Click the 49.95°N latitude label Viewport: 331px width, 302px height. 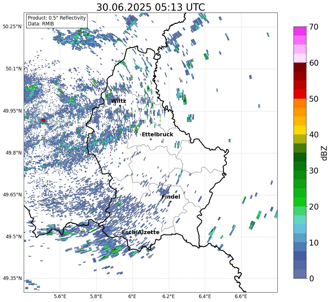point(12,111)
